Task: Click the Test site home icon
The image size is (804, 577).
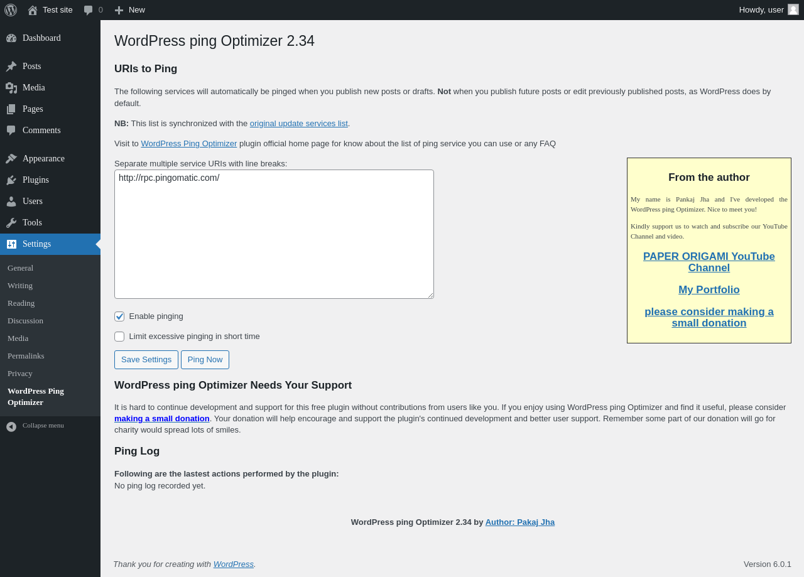Action: click(x=33, y=10)
